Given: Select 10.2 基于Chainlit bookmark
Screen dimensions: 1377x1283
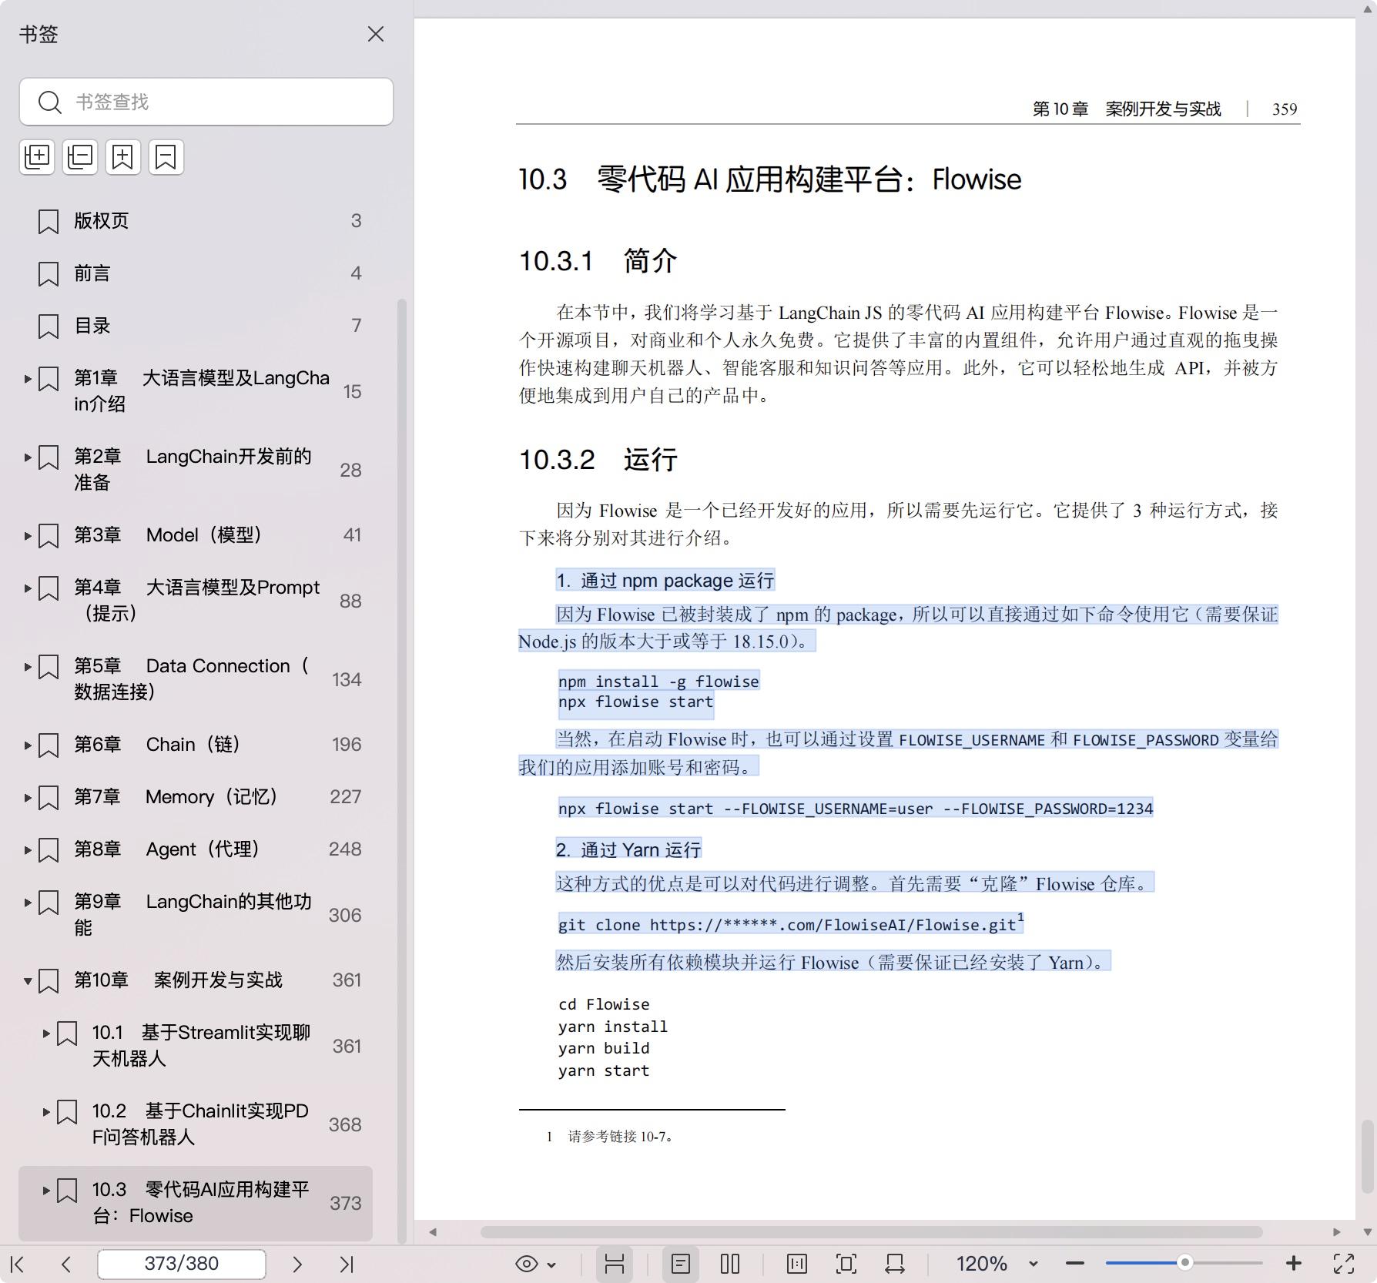Looking at the screenshot, I should [x=196, y=1124].
